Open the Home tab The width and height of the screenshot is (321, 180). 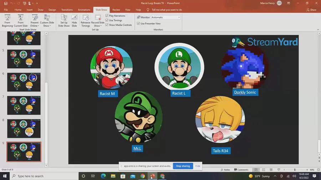point(18,10)
